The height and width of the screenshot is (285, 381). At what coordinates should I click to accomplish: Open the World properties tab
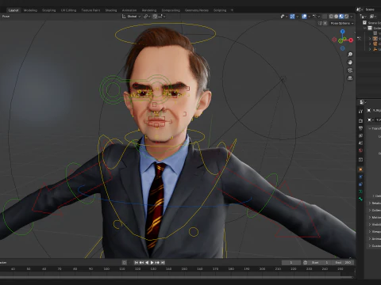click(x=360, y=150)
